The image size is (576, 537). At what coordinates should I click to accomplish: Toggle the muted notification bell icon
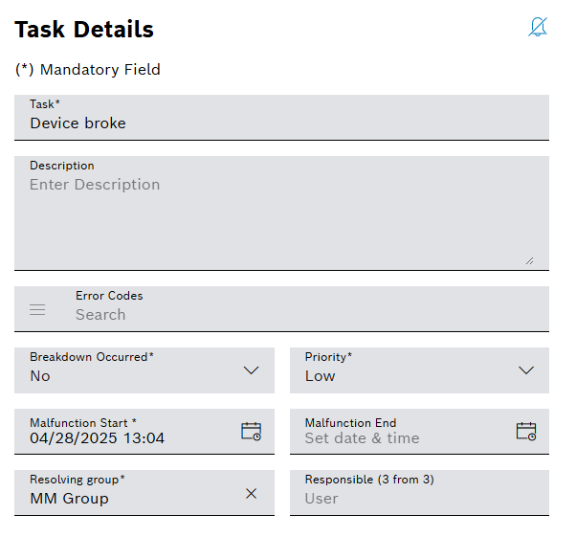coord(538,27)
